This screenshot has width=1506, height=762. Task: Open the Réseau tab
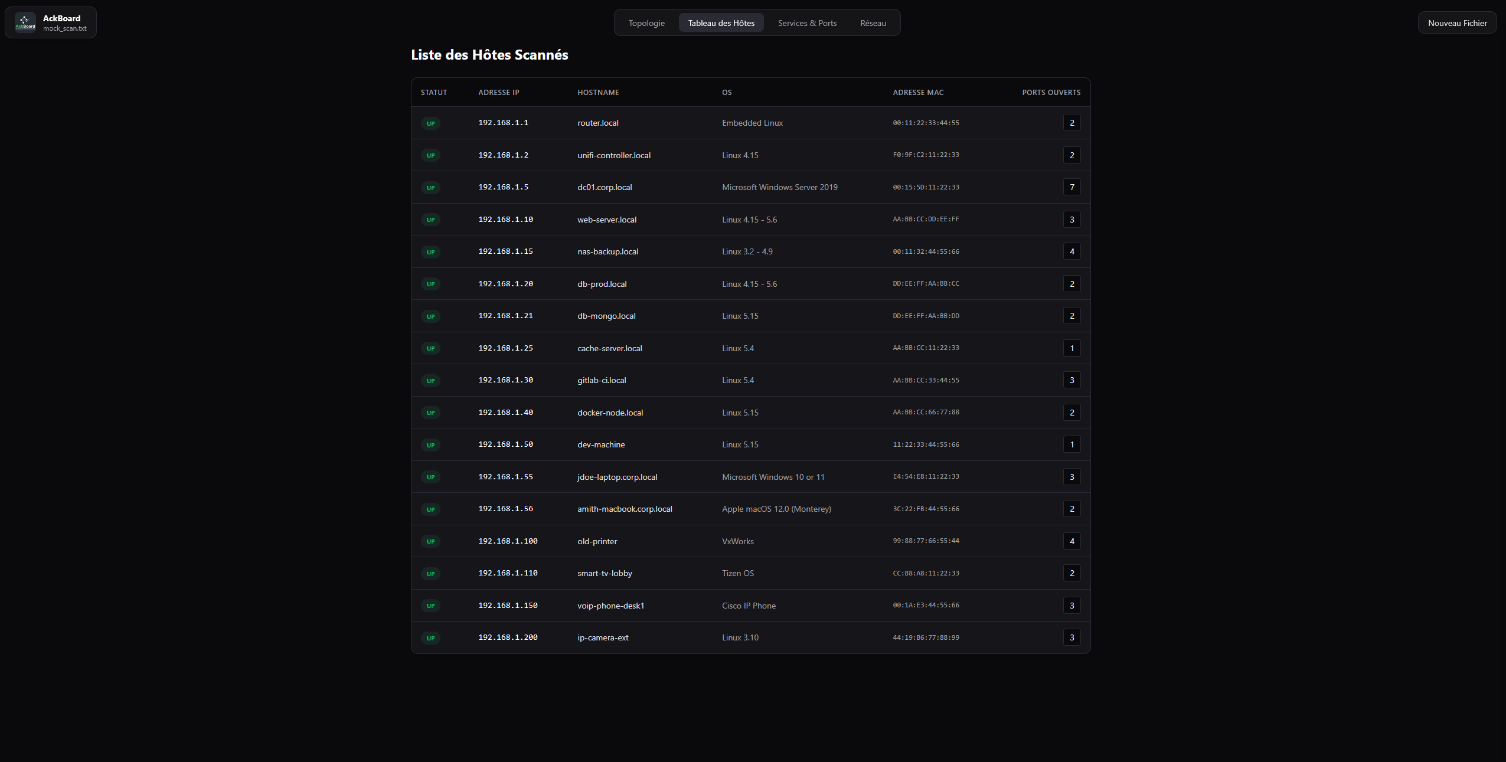click(x=873, y=23)
